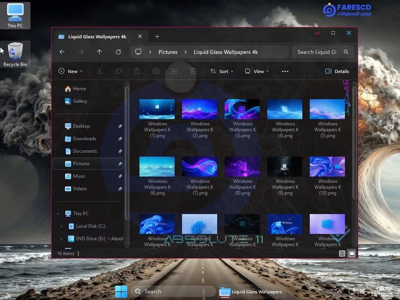Open the View dropdown menu
400x300 pixels.
coord(257,71)
